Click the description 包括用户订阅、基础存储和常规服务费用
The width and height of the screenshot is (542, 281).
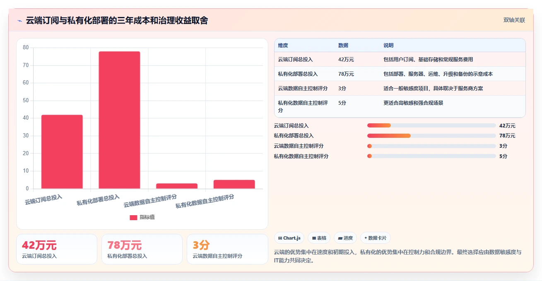[x=428, y=60]
